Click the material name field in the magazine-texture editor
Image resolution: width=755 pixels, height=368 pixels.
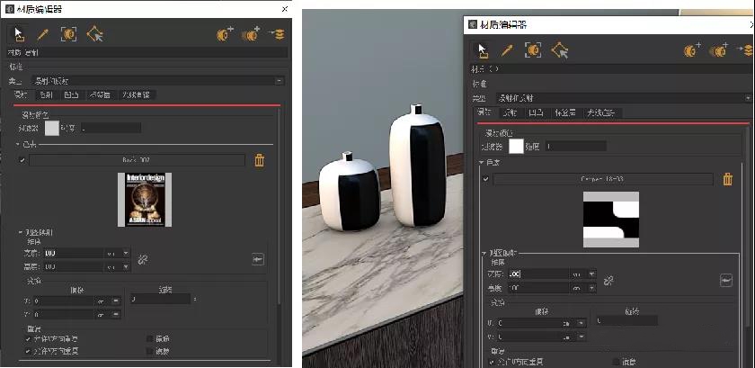[x=147, y=52]
